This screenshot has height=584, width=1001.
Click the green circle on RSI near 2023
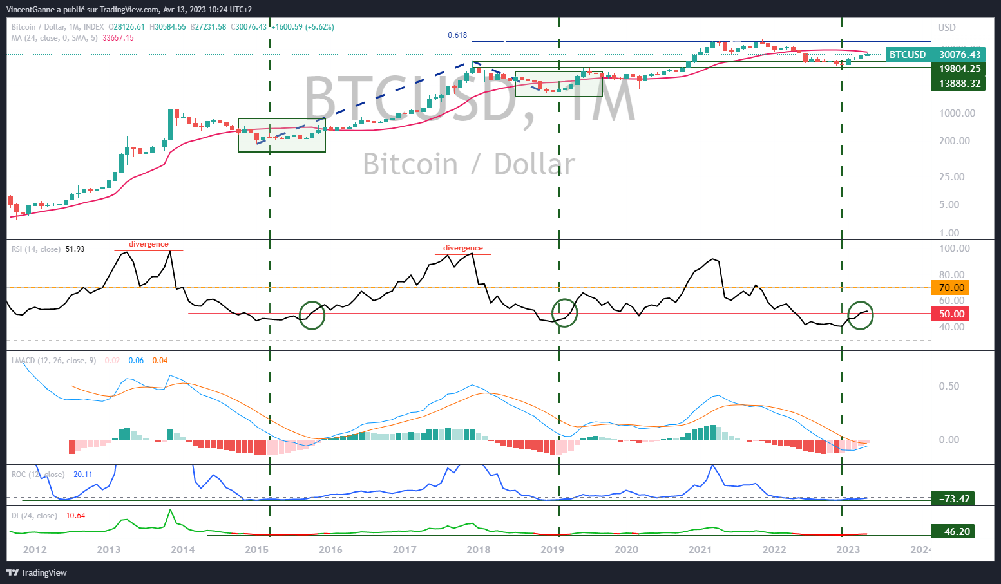tap(861, 315)
